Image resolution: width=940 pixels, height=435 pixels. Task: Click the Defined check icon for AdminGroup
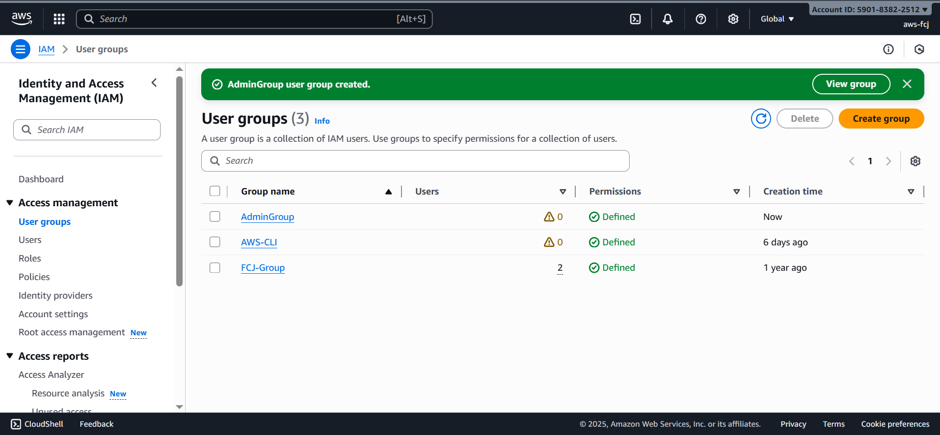point(594,217)
